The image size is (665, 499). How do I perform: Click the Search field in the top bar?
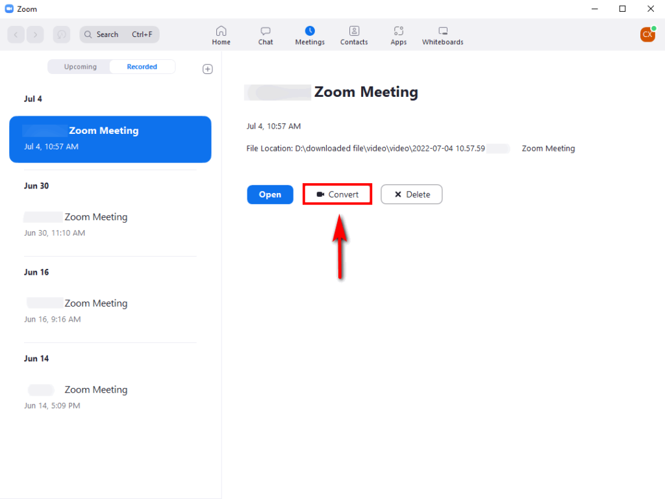pyautogui.click(x=119, y=34)
